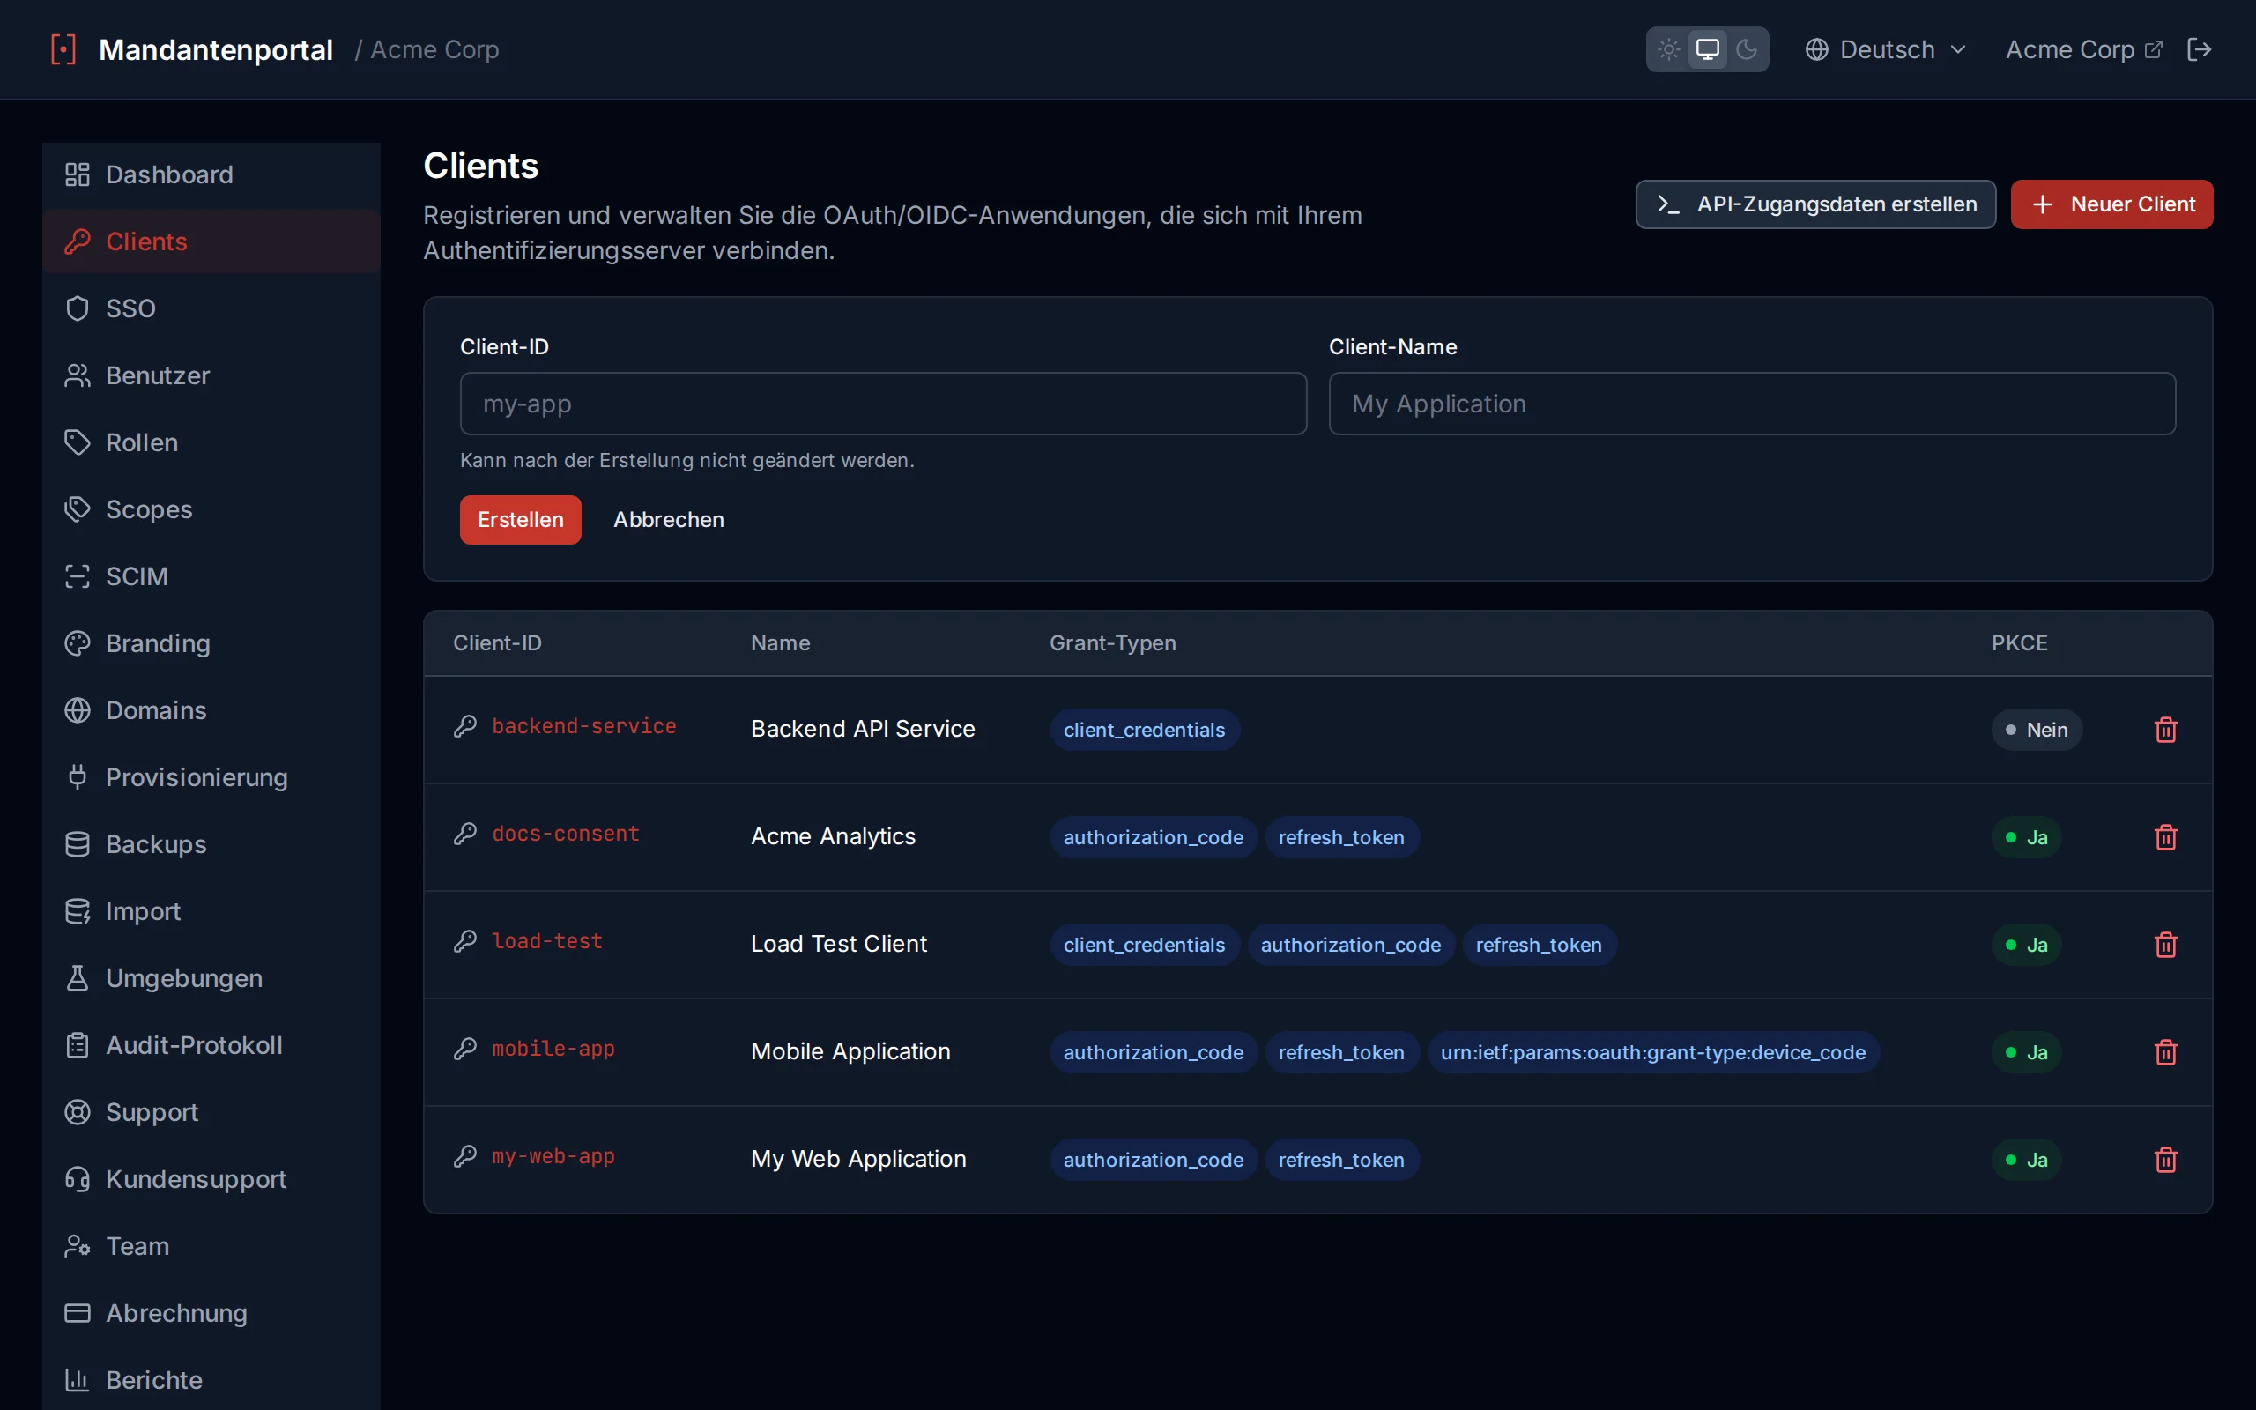Click the Grant-Typen column header

(x=1112, y=643)
